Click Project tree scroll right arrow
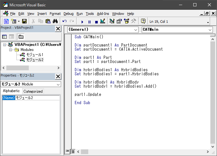 click(x=59, y=68)
